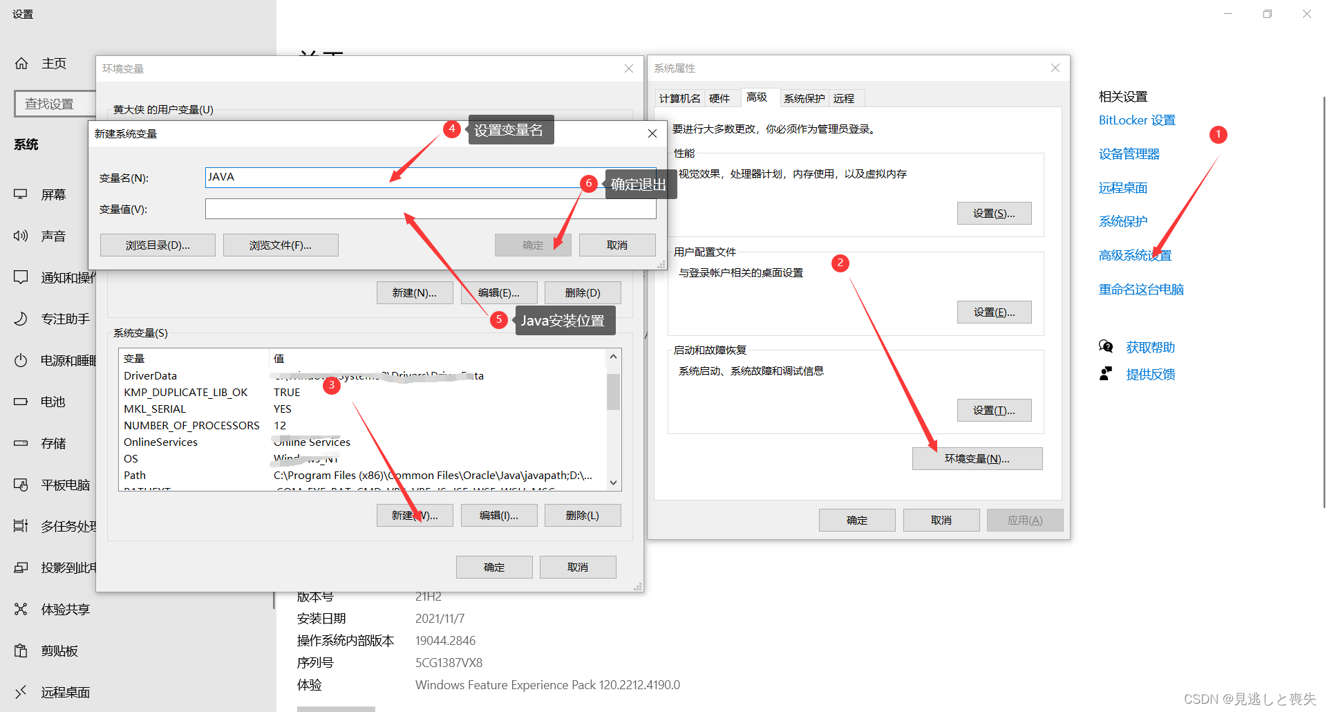The width and height of the screenshot is (1327, 712).
Task: Switch to the 系统保护 tab
Action: pos(804,97)
